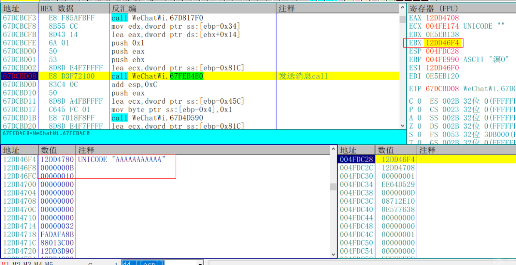Click the Z flag value in registers
This screenshot has width=516, height=265.
(x=420, y=126)
